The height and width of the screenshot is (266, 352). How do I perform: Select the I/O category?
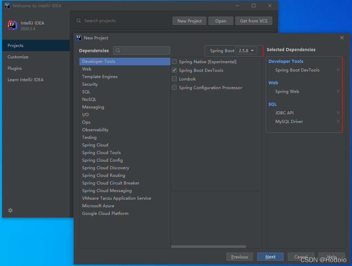coord(125,115)
